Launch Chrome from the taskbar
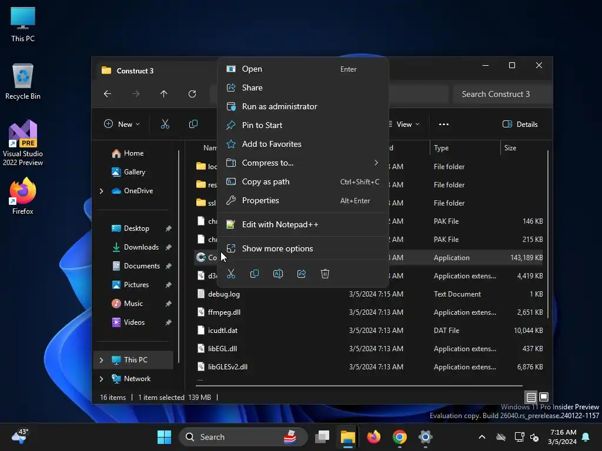This screenshot has width=602, height=451. pyautogui.click(x=400, y=437)
